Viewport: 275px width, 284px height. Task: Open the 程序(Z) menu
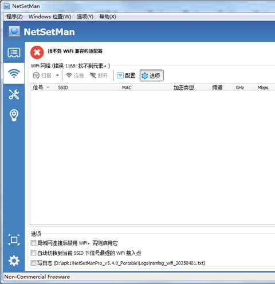pos(14,17)
